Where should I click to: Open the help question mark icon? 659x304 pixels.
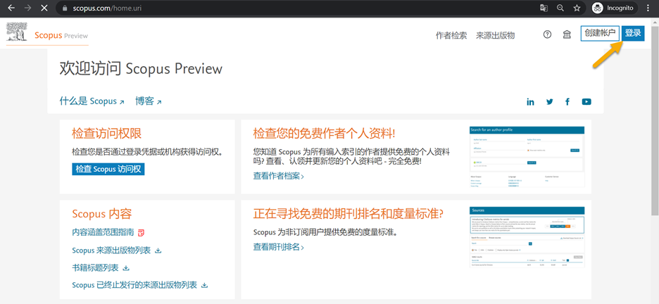pyautogui.click(x=547, y=35)
